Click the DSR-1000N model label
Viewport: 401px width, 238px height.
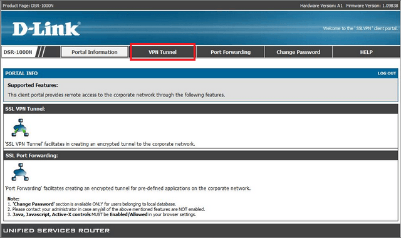pos(18,52)
